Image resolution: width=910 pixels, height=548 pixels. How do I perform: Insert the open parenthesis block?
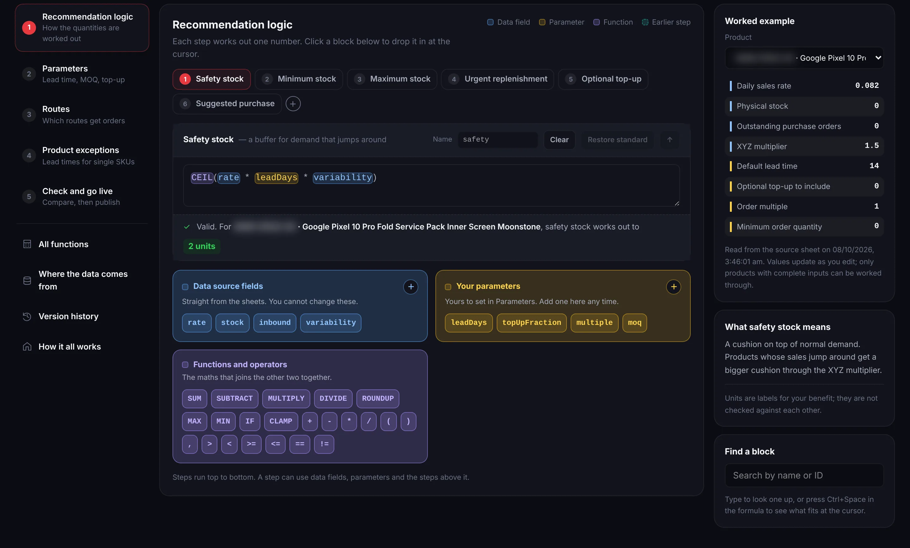tap(388, 421)
